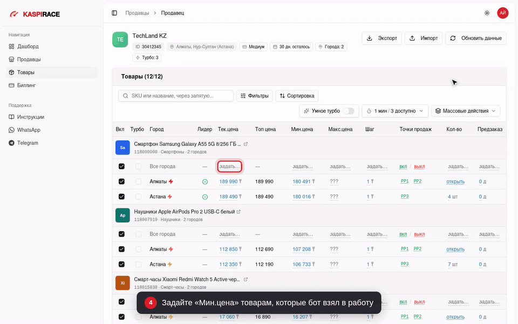Open Продавцы in the sidebar
Screen dimensions: 518x324
tap(52, 59)
